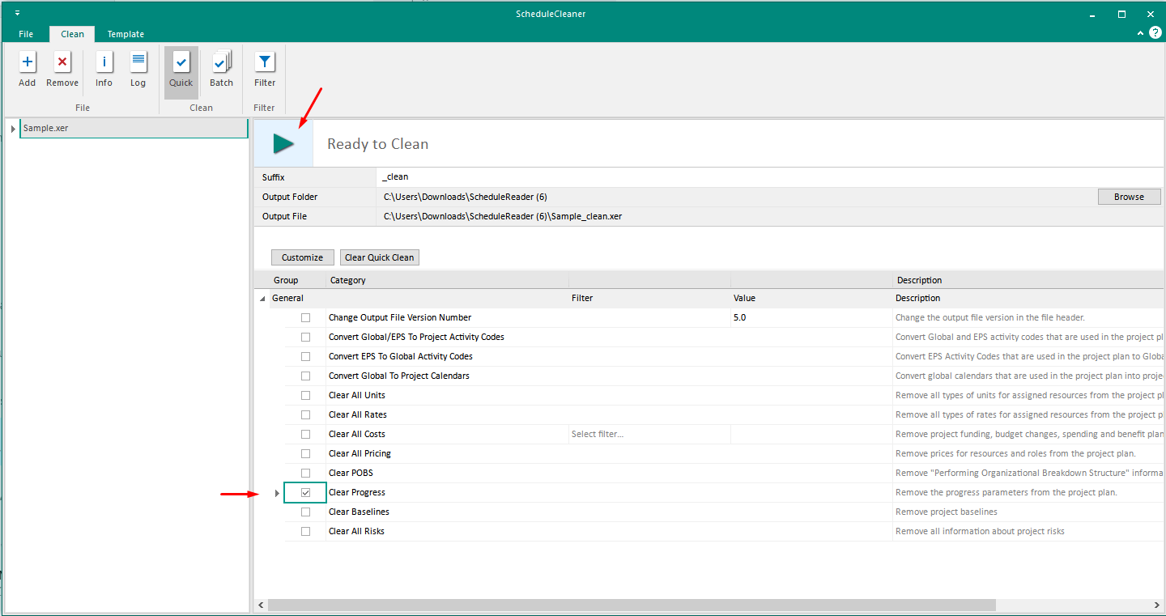Screen dimensions: 1166x616
Task: Click the Clear Quick Clean button
Action: (x=379, y=257)
